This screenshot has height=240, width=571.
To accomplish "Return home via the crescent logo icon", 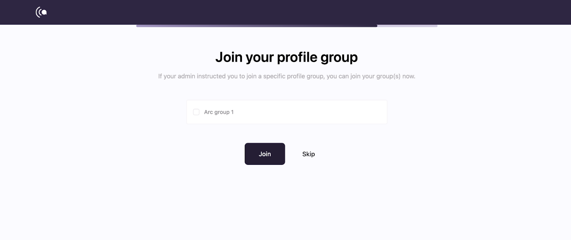I will (x=41, y=12).
